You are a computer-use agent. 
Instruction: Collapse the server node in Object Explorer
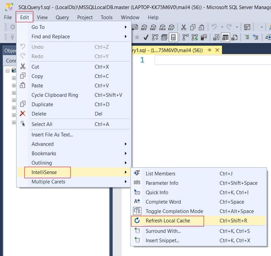(x=7, y=71)
